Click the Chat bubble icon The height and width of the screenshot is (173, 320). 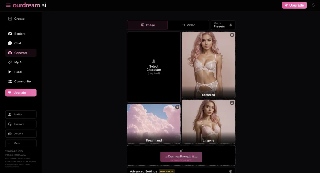coord(10,43)
